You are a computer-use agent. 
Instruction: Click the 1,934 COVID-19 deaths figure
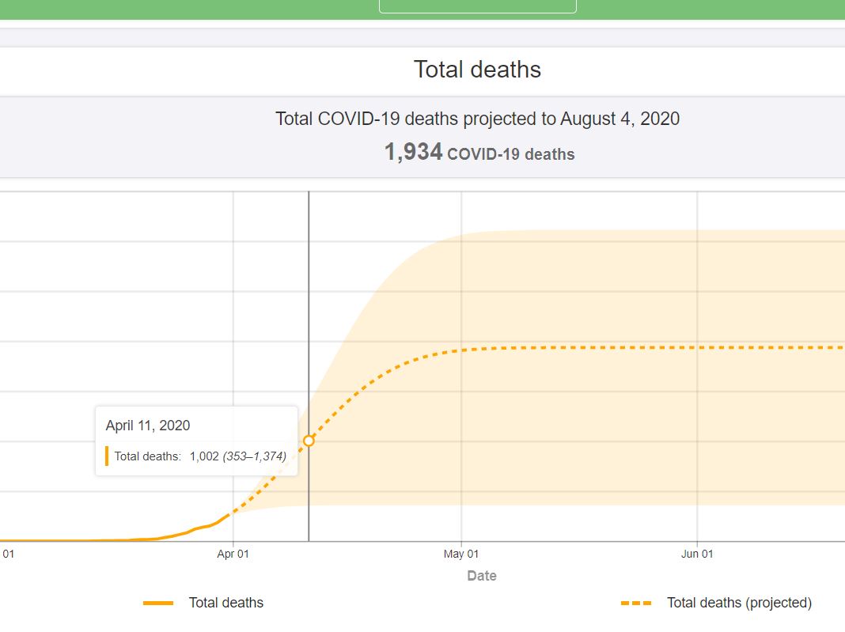click(x=479, y=153)
